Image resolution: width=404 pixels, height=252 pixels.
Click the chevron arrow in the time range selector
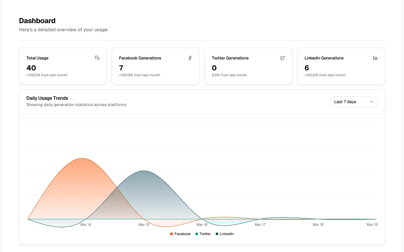click(x=371, y=102)
